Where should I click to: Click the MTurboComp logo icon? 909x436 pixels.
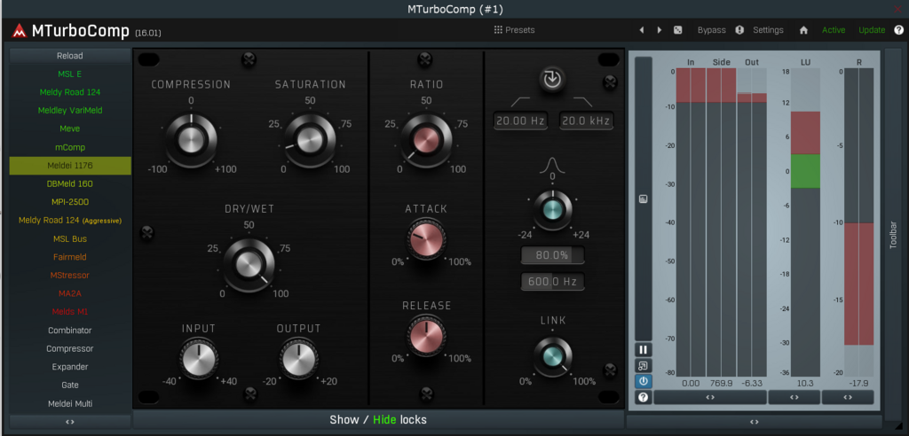(x=20, y=31)
